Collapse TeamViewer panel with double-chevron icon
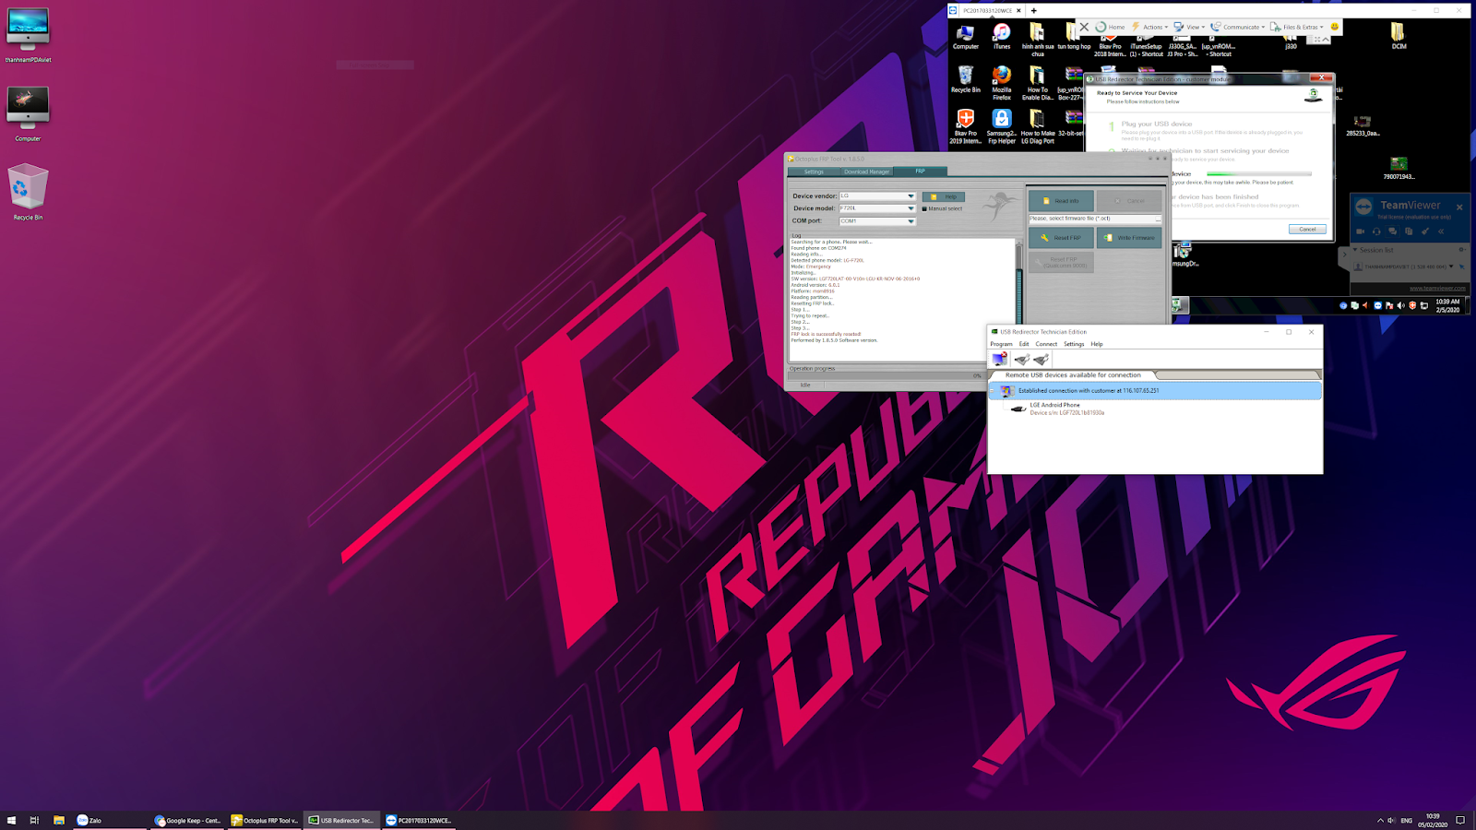This screenshot has width=1476, height=830. (x=1441, y=231)
